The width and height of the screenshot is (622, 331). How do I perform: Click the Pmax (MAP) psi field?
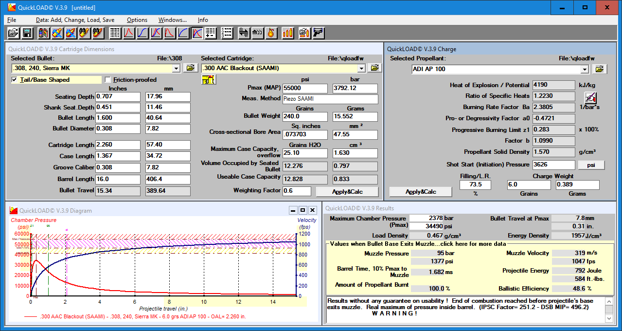305,89
